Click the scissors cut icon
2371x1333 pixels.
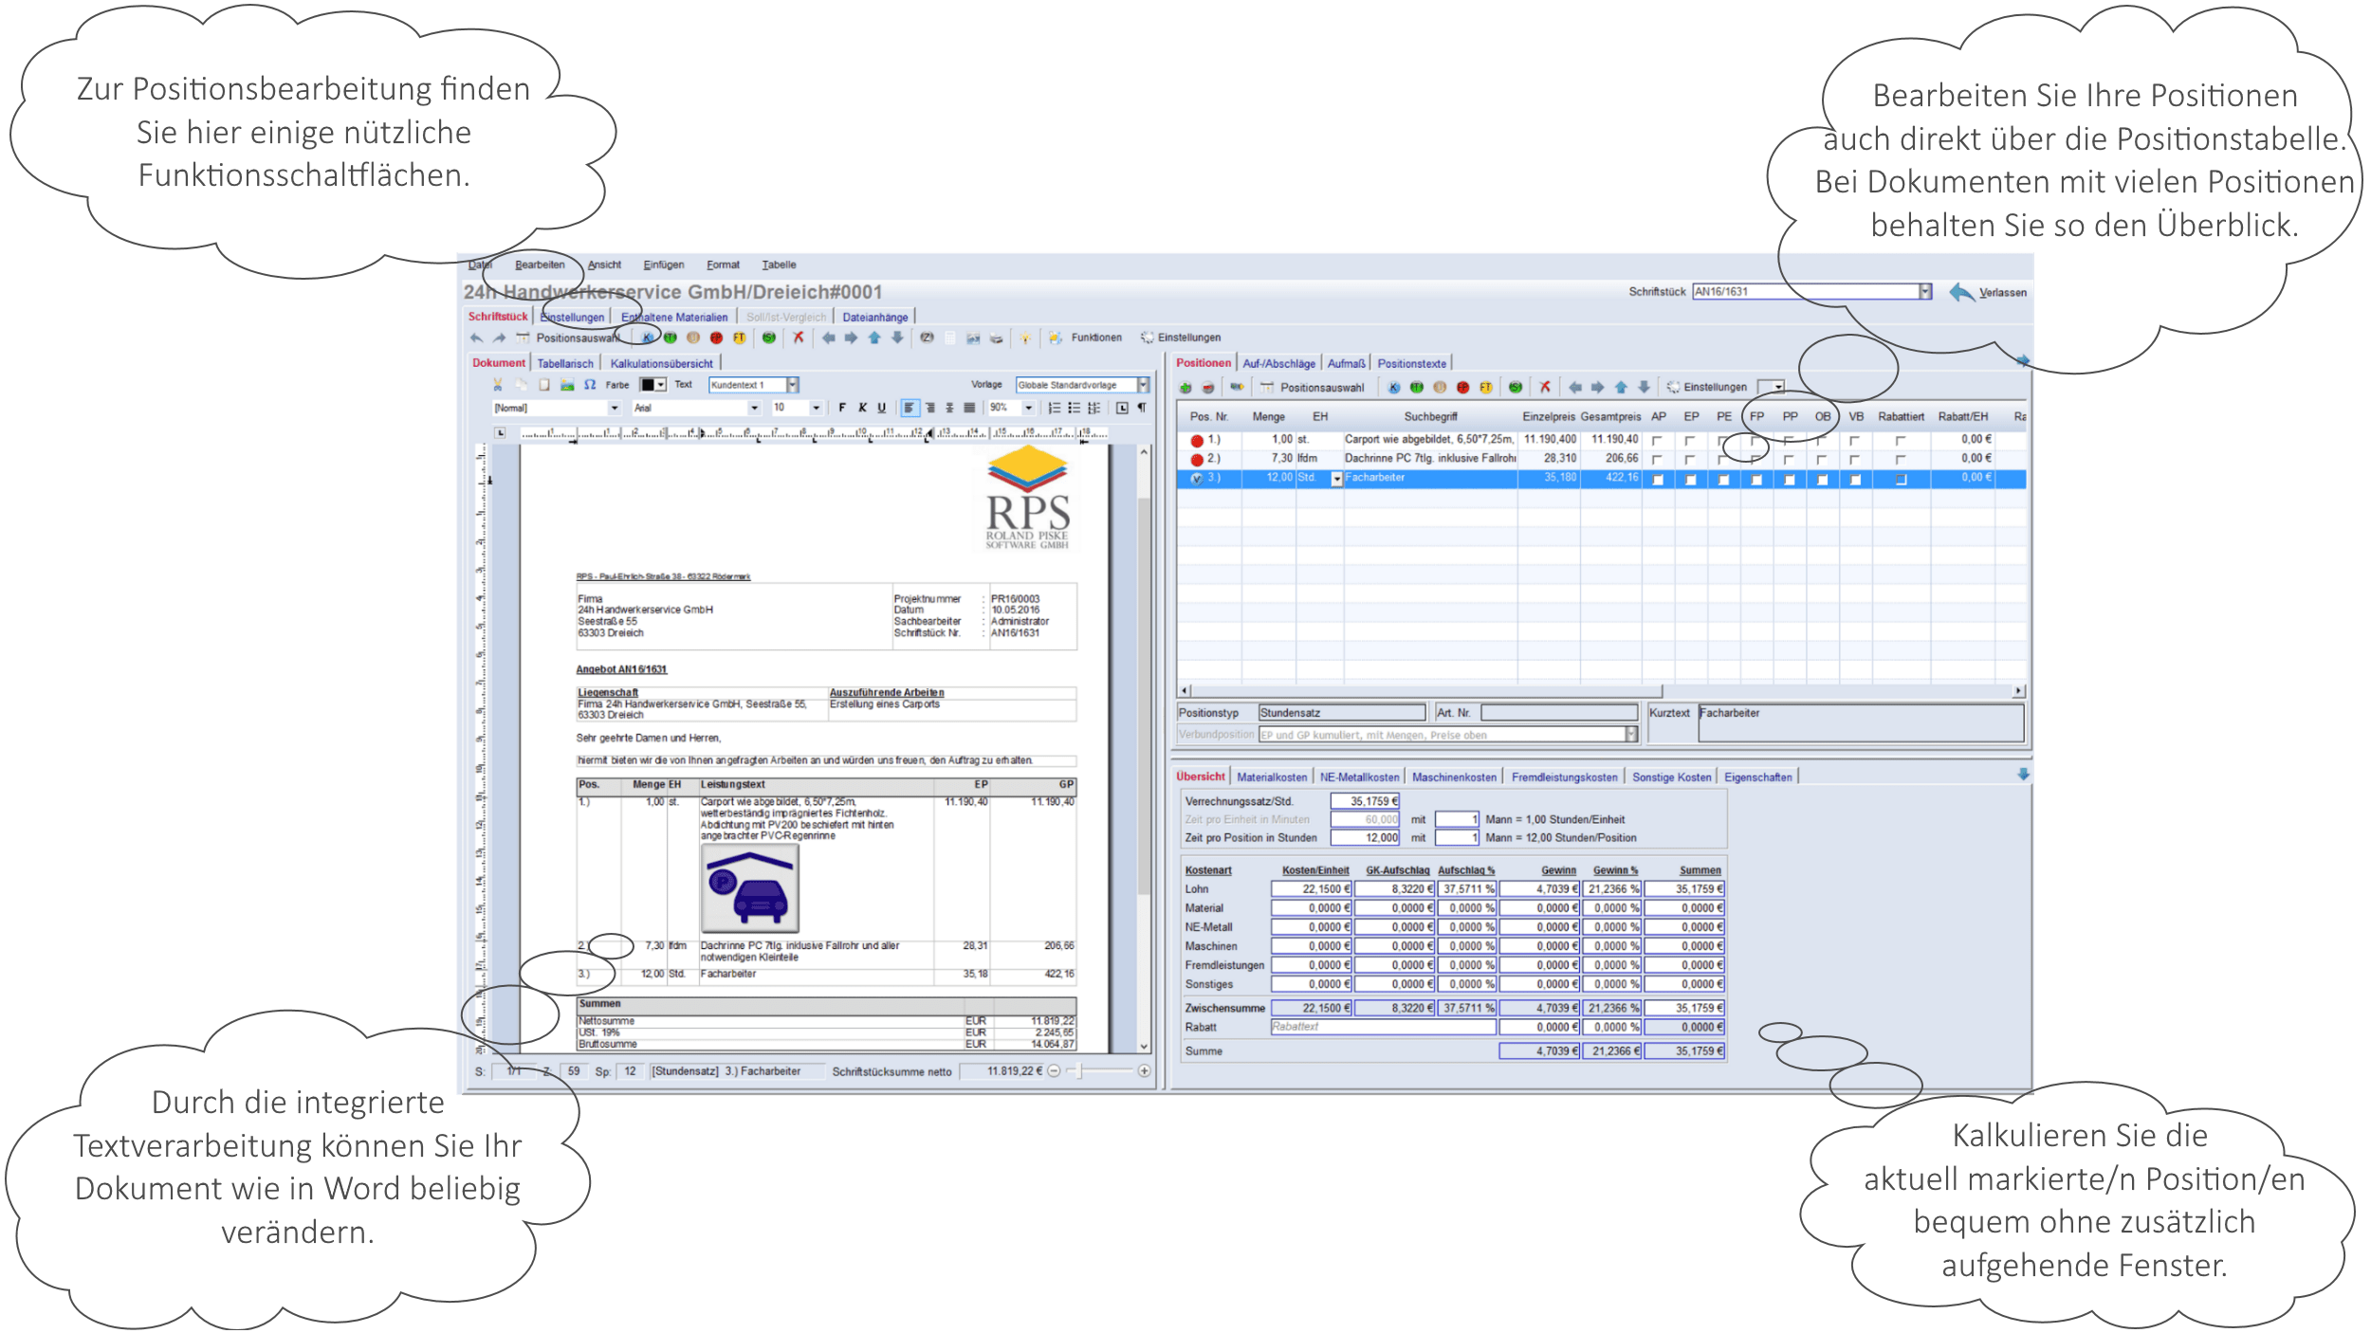[x=497, y=385]
